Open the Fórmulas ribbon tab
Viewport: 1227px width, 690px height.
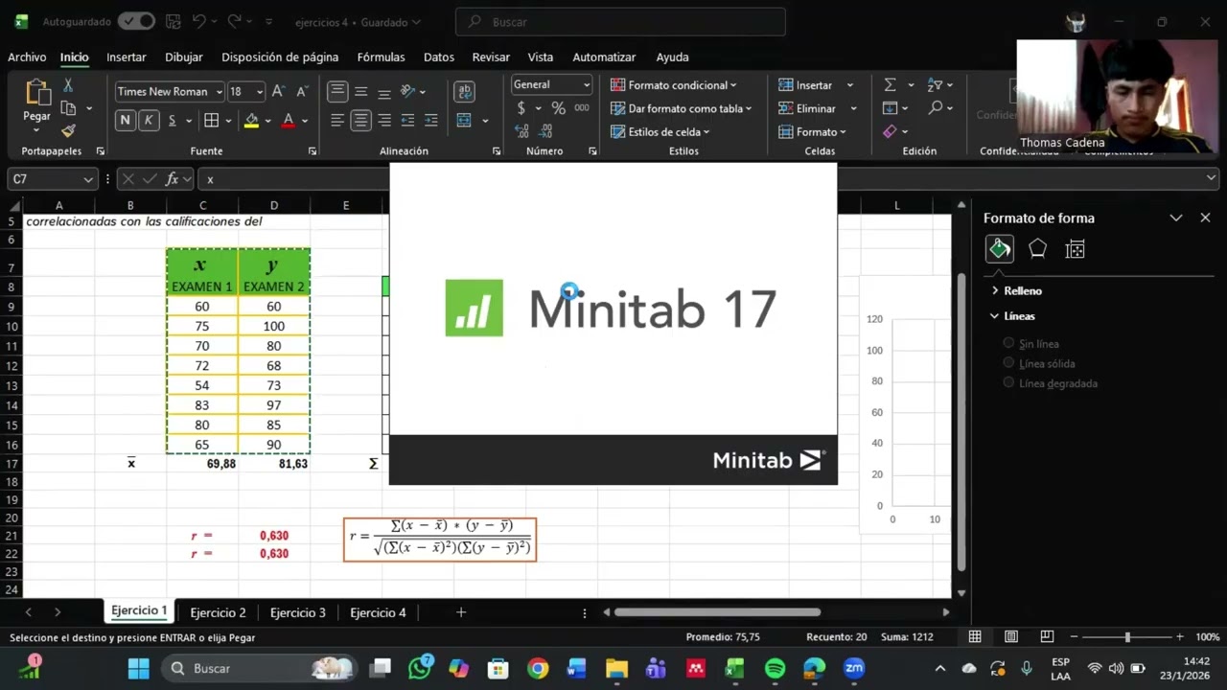coord(381,57)
